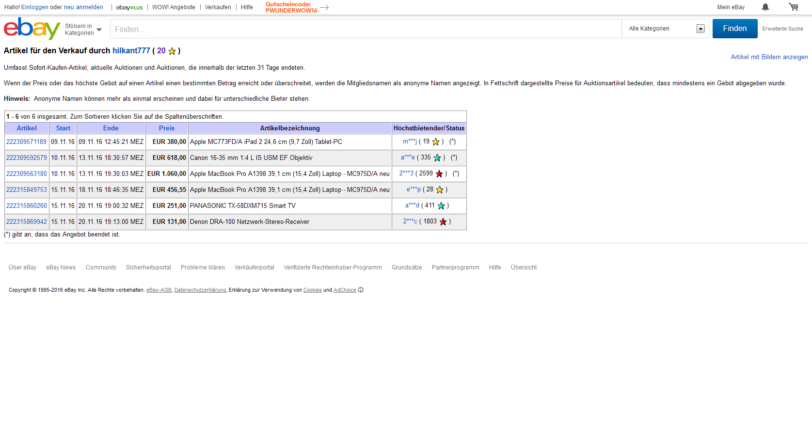
Task: Click the Gutscheincode PWUNDERWOW16 arrow
Action: pos(324,7)
